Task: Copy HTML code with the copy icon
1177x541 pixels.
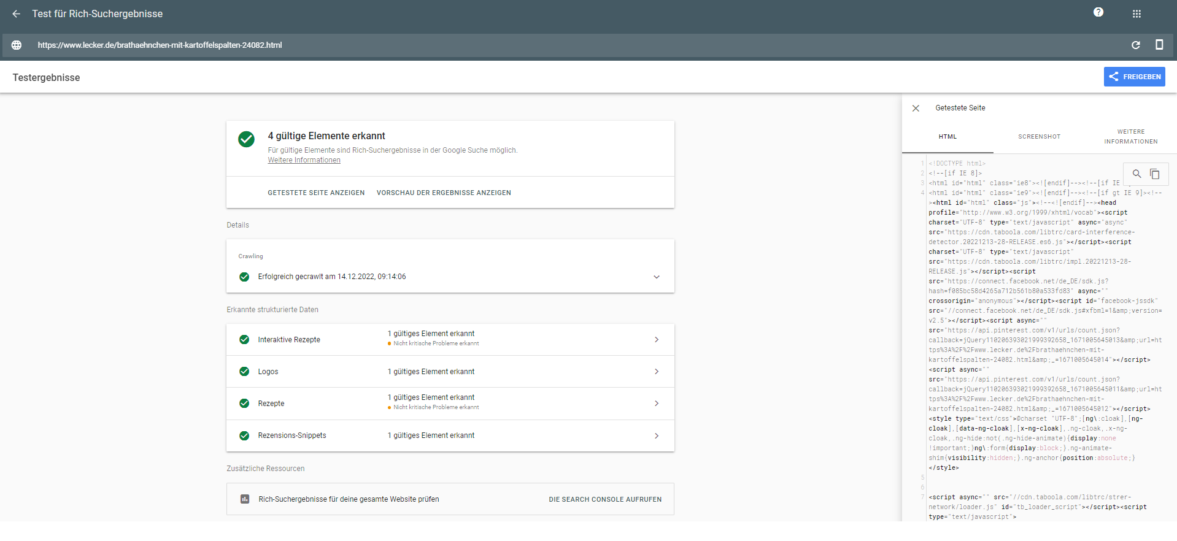Action: 1154,174
